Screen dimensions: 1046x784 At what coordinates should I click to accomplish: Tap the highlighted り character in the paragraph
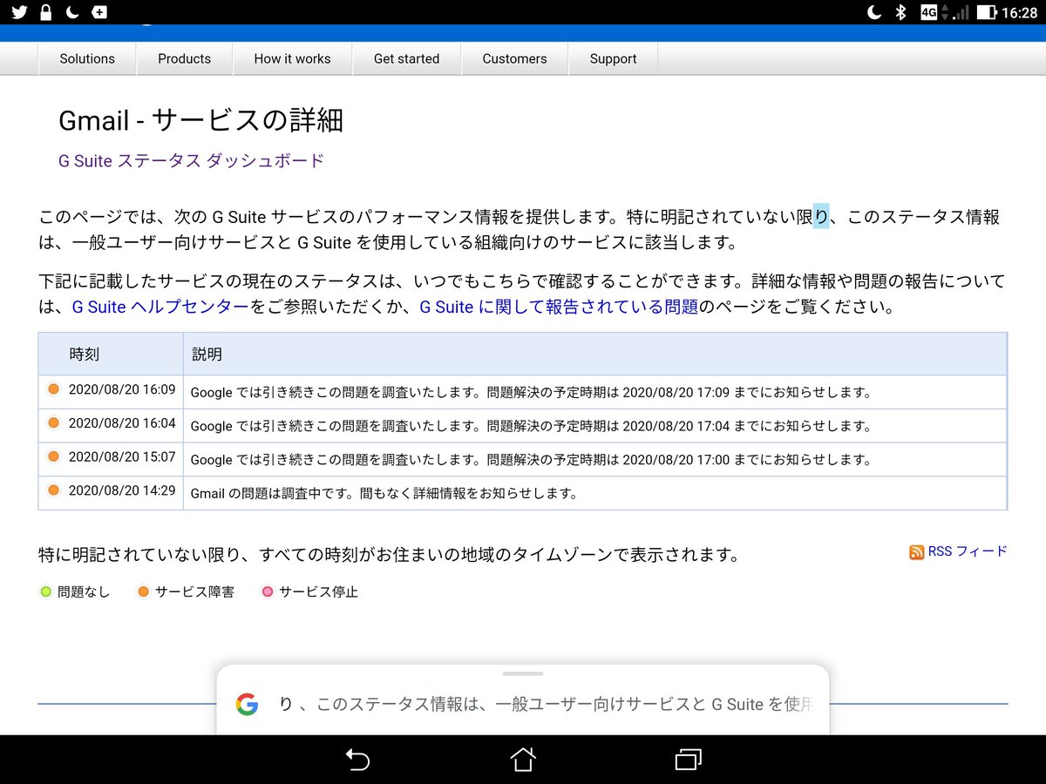pos(820,217)
